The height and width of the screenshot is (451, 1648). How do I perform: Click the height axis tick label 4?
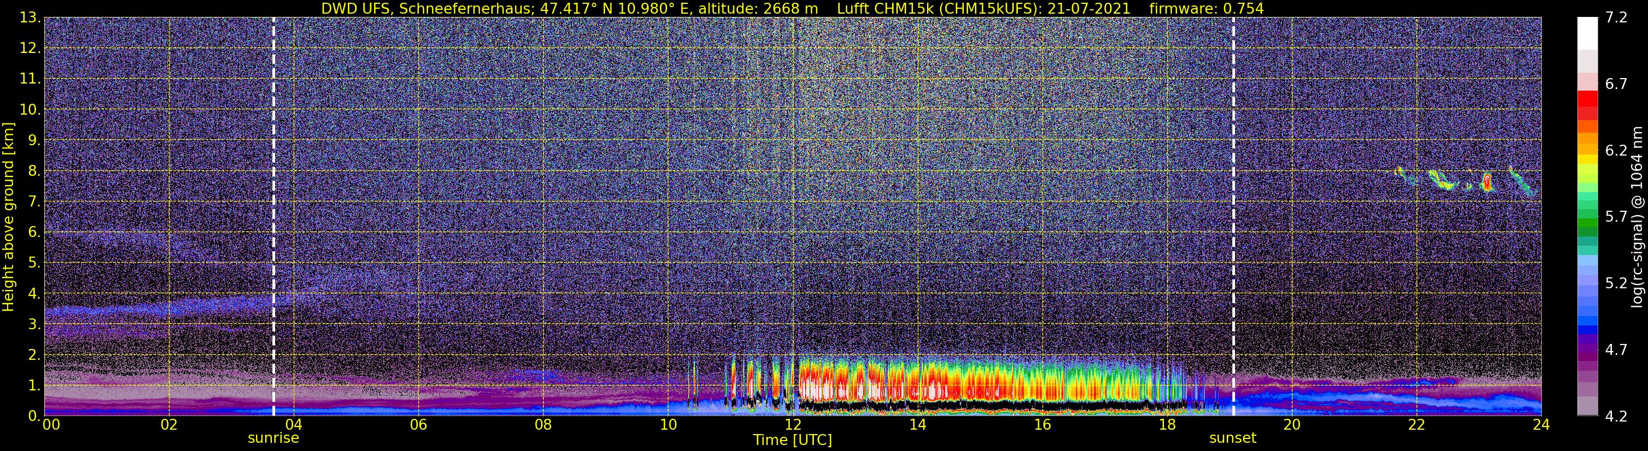(x=34, y=294)
